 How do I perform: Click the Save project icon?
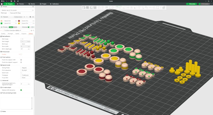(x=12, y=1)
